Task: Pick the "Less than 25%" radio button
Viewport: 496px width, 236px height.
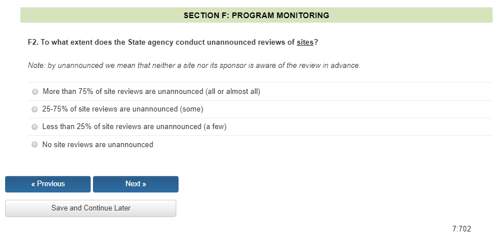Action: pos(36,127)
